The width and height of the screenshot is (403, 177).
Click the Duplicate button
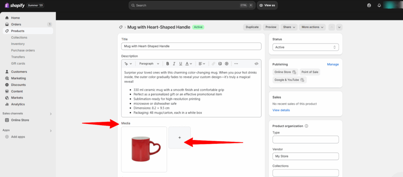pyautogui.click(x=252, y=27)
